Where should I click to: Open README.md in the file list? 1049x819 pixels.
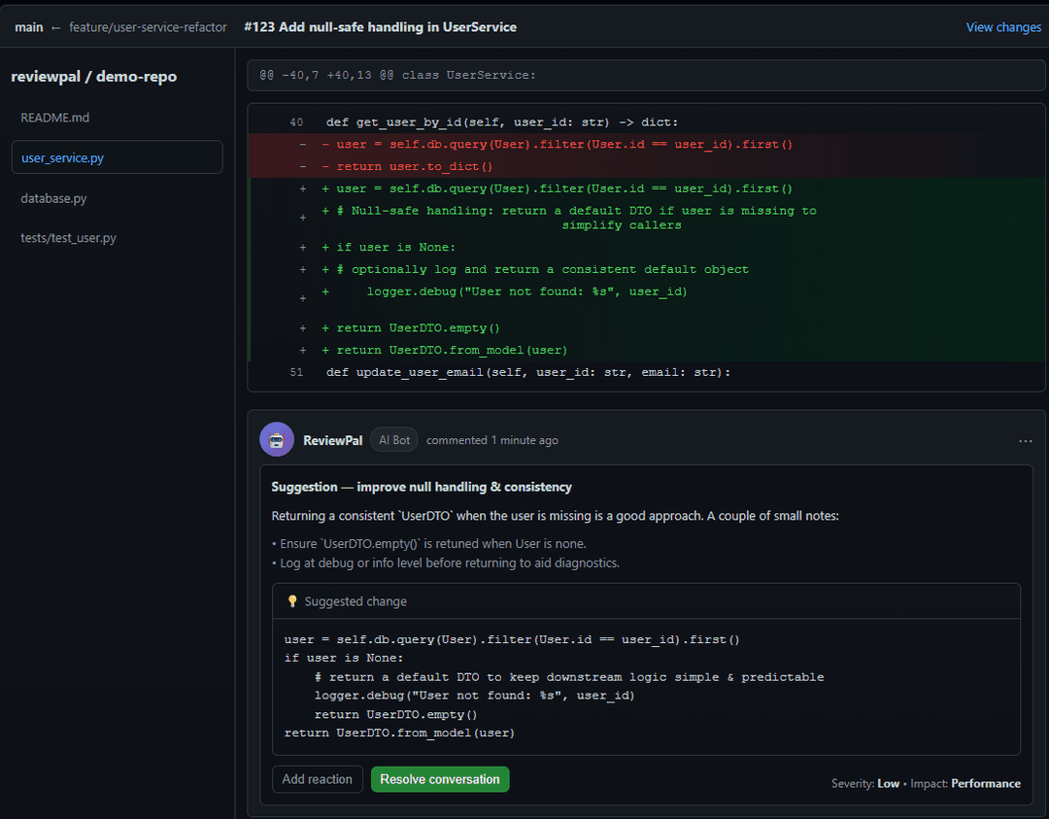(55, 118)
